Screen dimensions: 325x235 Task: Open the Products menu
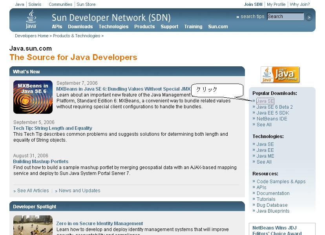[x=144, y=27]
